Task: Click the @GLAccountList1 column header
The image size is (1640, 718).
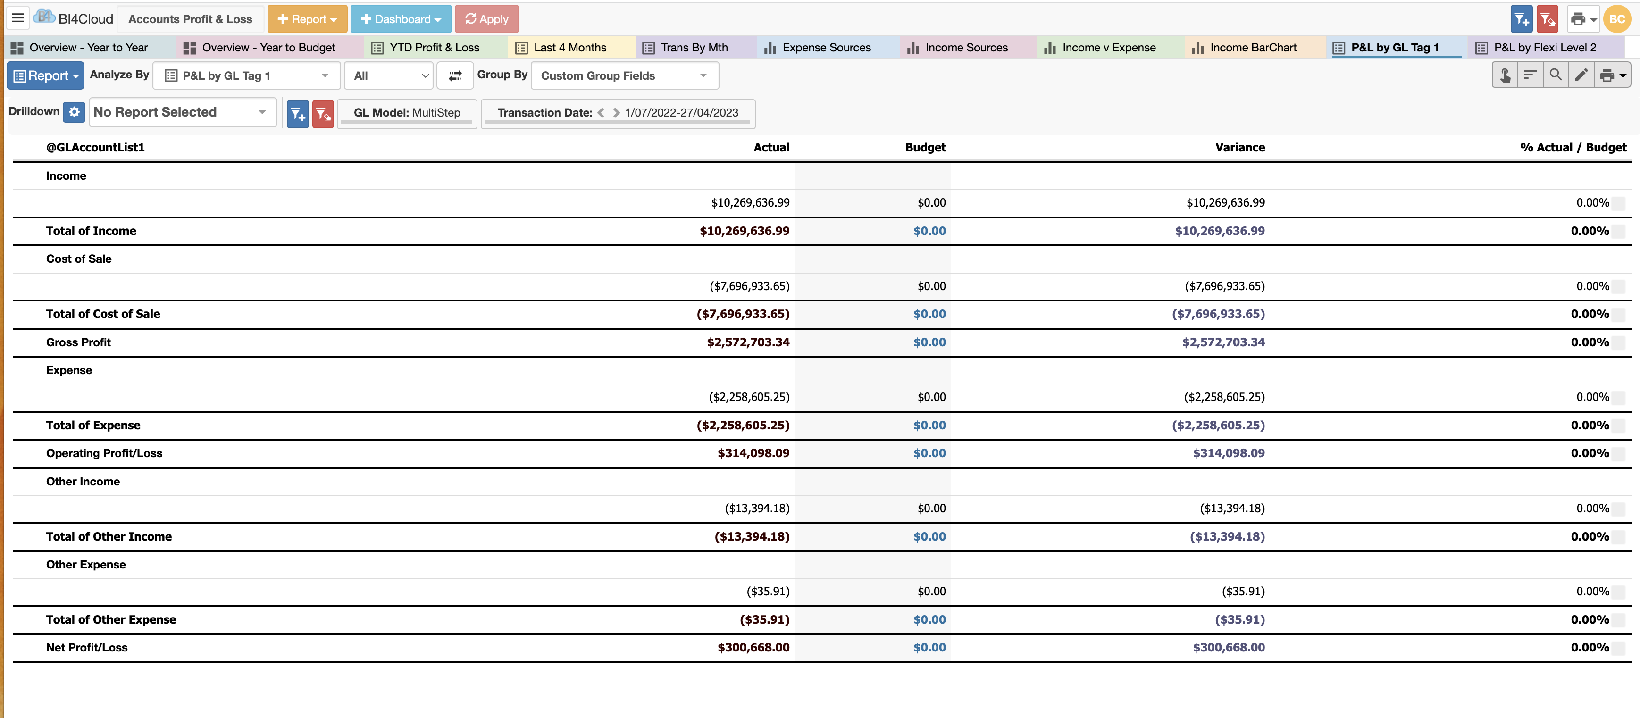Action: [95, 148]
